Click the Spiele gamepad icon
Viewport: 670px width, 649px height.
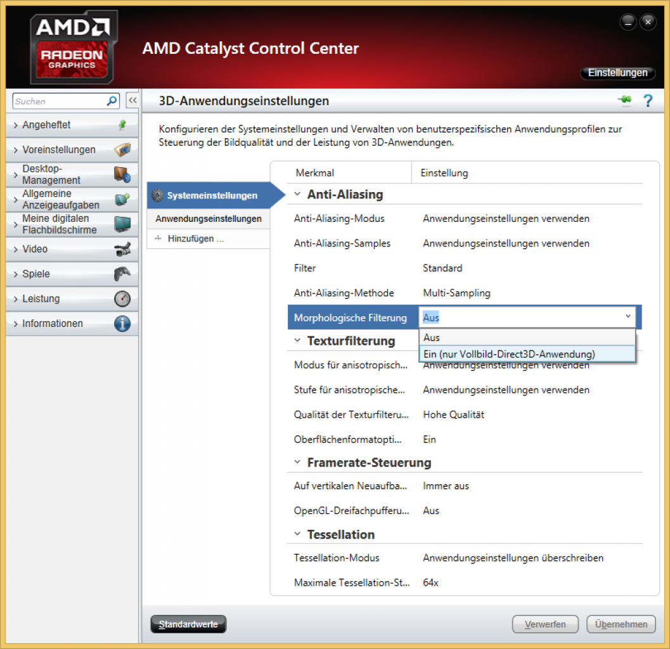click(122, 274)
